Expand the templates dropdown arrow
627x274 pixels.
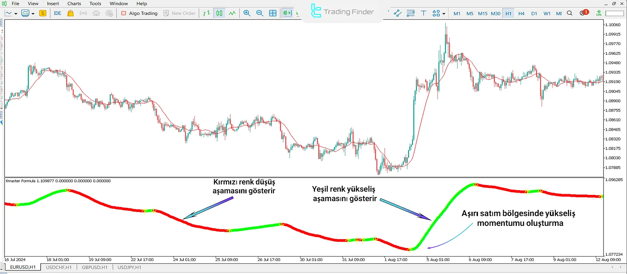tap(33, 13)
